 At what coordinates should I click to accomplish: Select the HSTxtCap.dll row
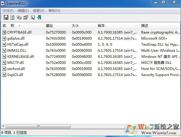tap(18, 45)
